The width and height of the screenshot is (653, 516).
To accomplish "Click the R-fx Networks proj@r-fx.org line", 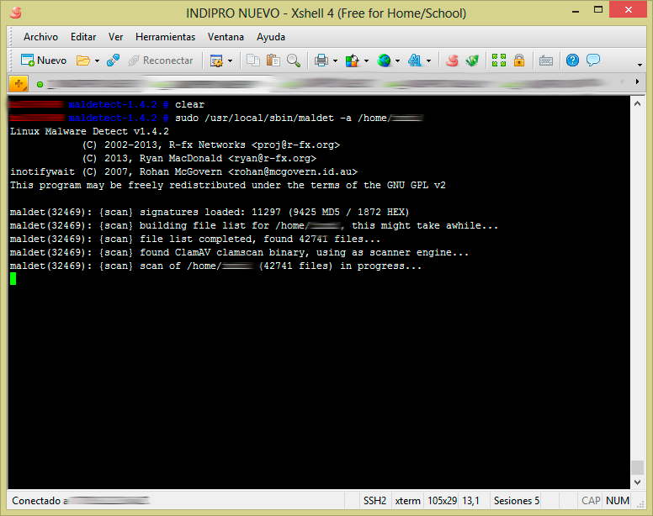I will 211,145.
